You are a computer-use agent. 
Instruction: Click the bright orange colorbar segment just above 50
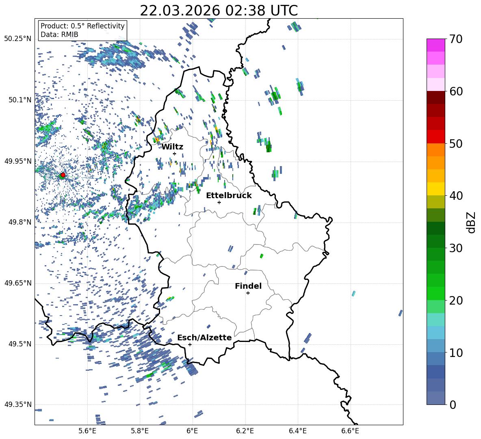435,150
